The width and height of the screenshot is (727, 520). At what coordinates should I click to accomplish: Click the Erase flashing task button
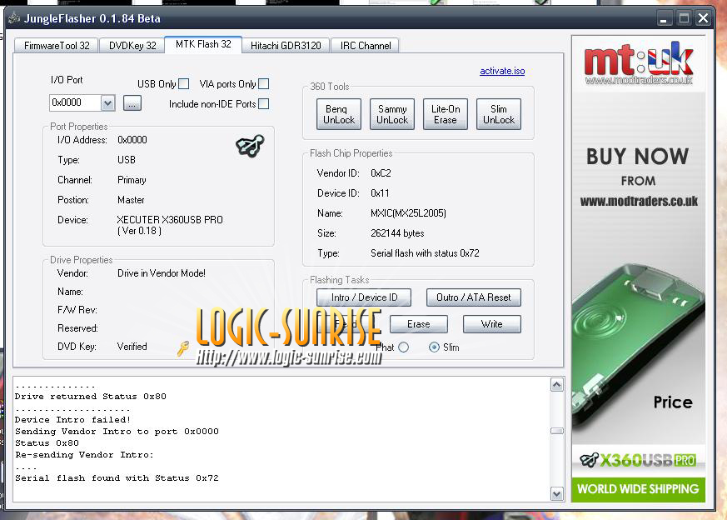pos(419,324)
